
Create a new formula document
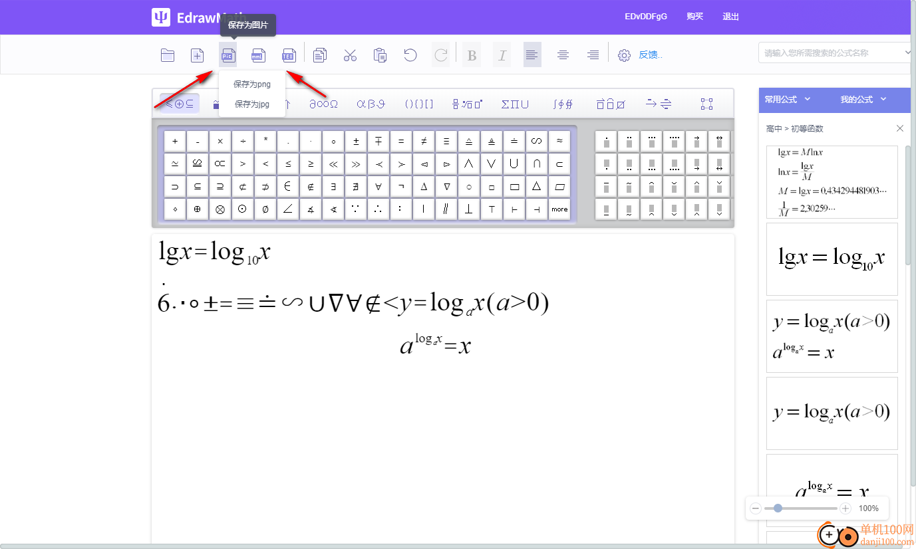coord(197,55)
